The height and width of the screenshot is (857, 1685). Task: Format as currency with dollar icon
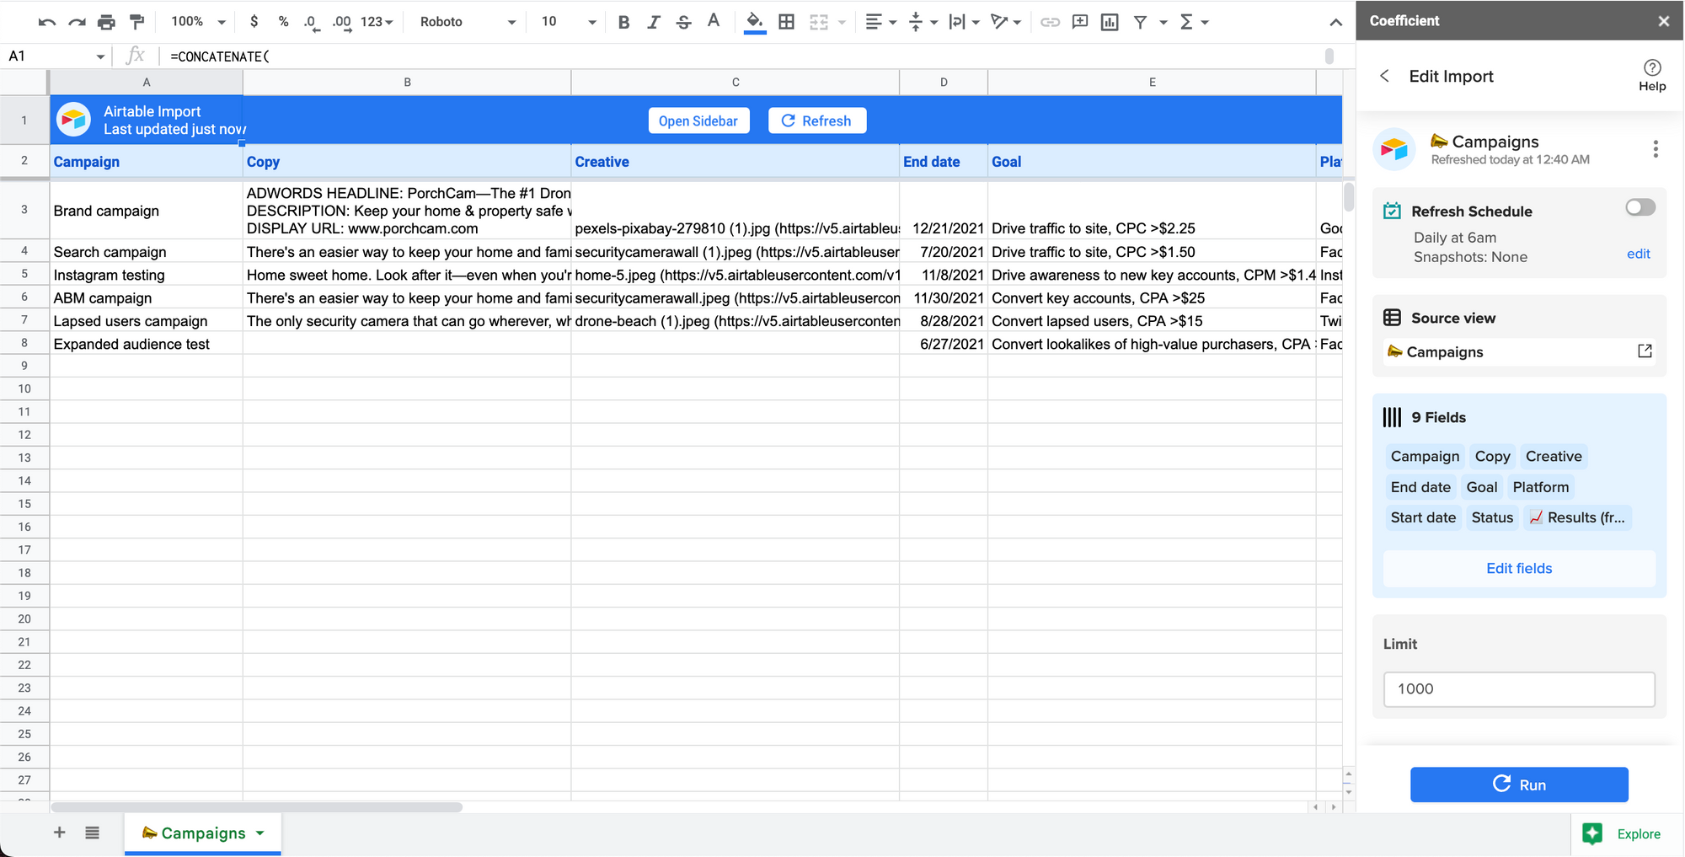[254, 22]
